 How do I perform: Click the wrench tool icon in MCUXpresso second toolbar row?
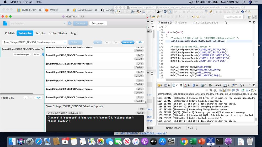[x=157, y=17]
